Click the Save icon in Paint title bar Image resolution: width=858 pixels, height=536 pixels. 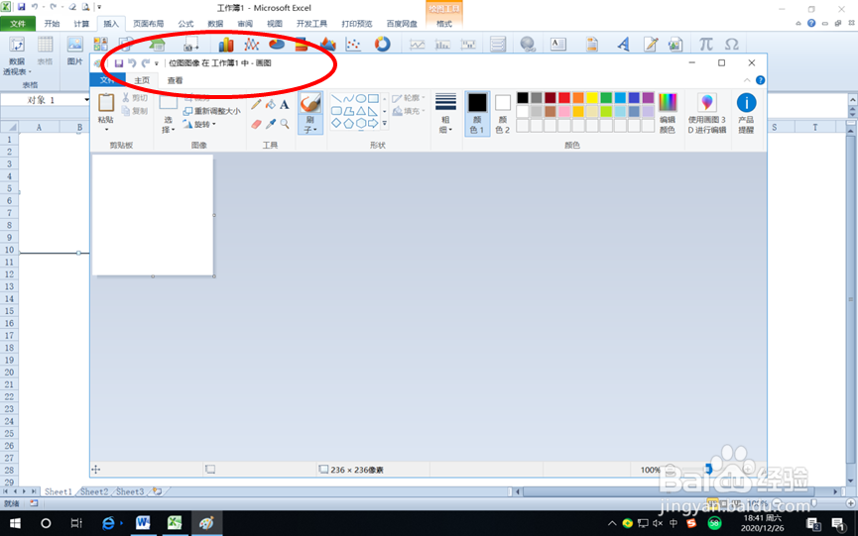click(x=119, y=63)
